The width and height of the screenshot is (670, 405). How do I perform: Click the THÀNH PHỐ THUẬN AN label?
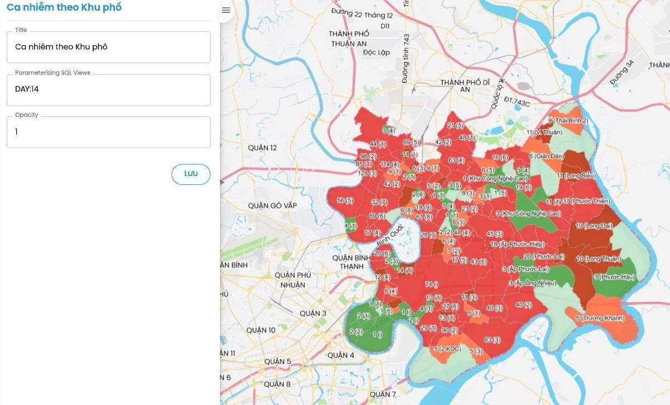coord(348,39)
